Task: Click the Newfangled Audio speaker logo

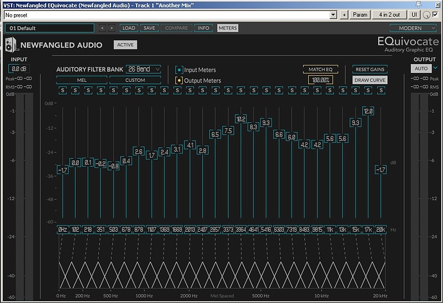Action: coord(12,45)
